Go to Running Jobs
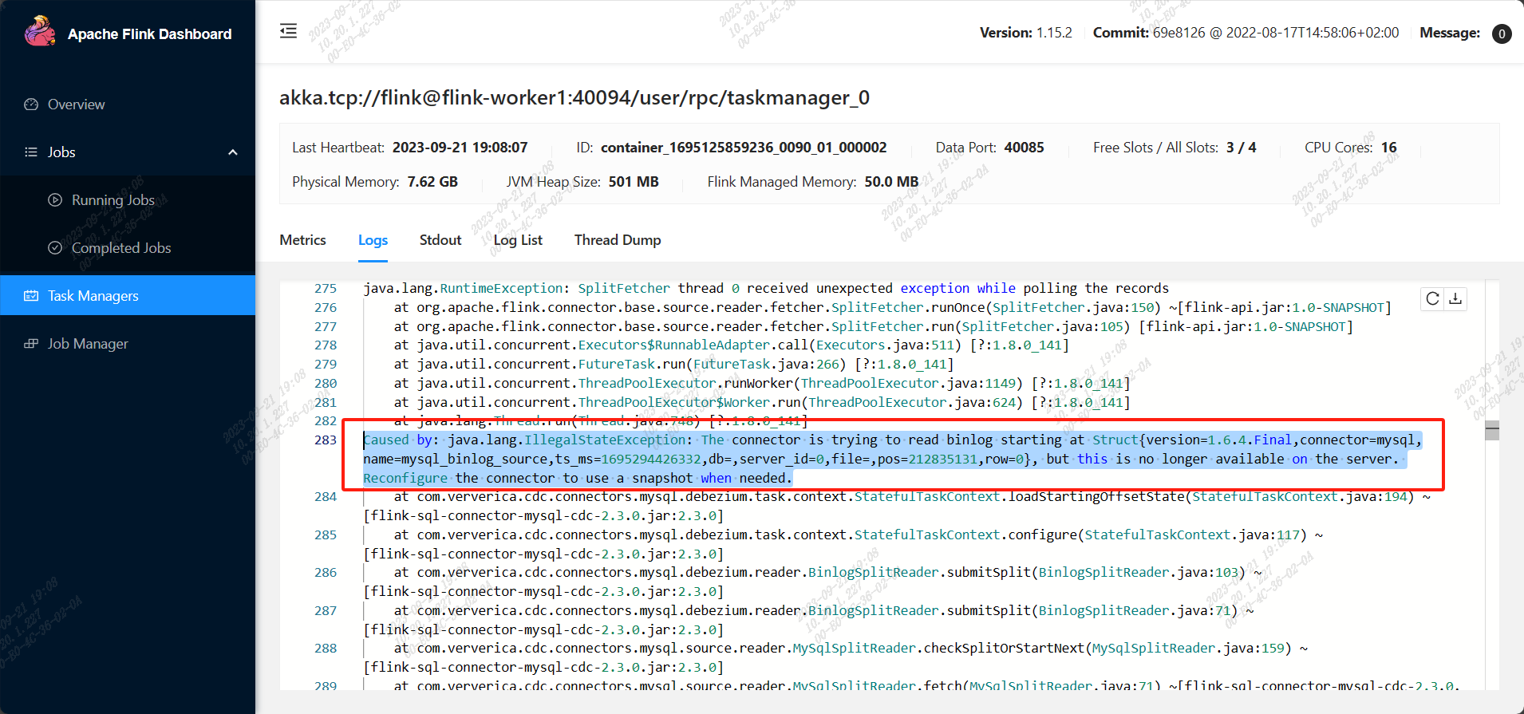 128,200
